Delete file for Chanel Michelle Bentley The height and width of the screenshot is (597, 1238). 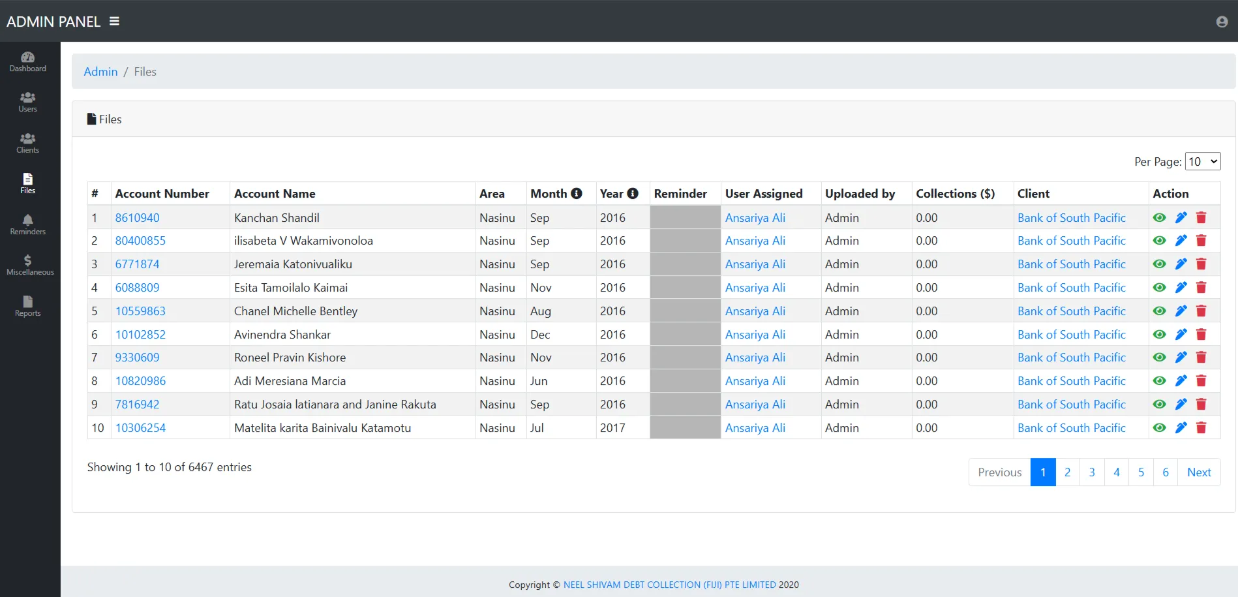[1201, 311]
